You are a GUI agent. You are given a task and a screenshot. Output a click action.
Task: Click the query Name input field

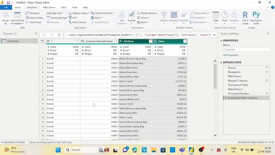click(x=246, y=50)
